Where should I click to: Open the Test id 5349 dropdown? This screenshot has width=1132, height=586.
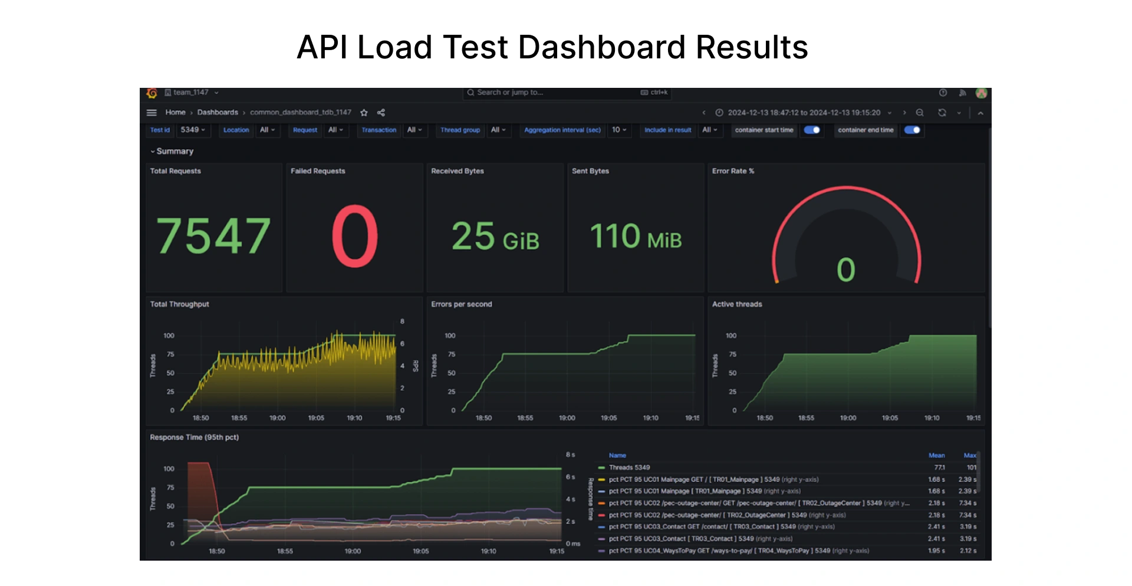tap(193, 130)
